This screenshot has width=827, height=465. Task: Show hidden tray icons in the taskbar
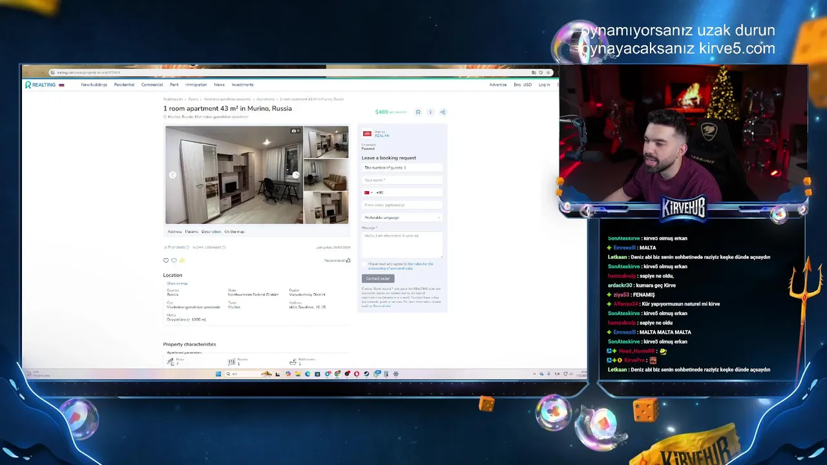tap(534, 374)
